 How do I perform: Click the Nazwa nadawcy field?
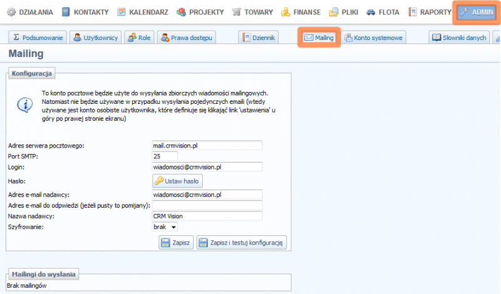click(207, 216)
